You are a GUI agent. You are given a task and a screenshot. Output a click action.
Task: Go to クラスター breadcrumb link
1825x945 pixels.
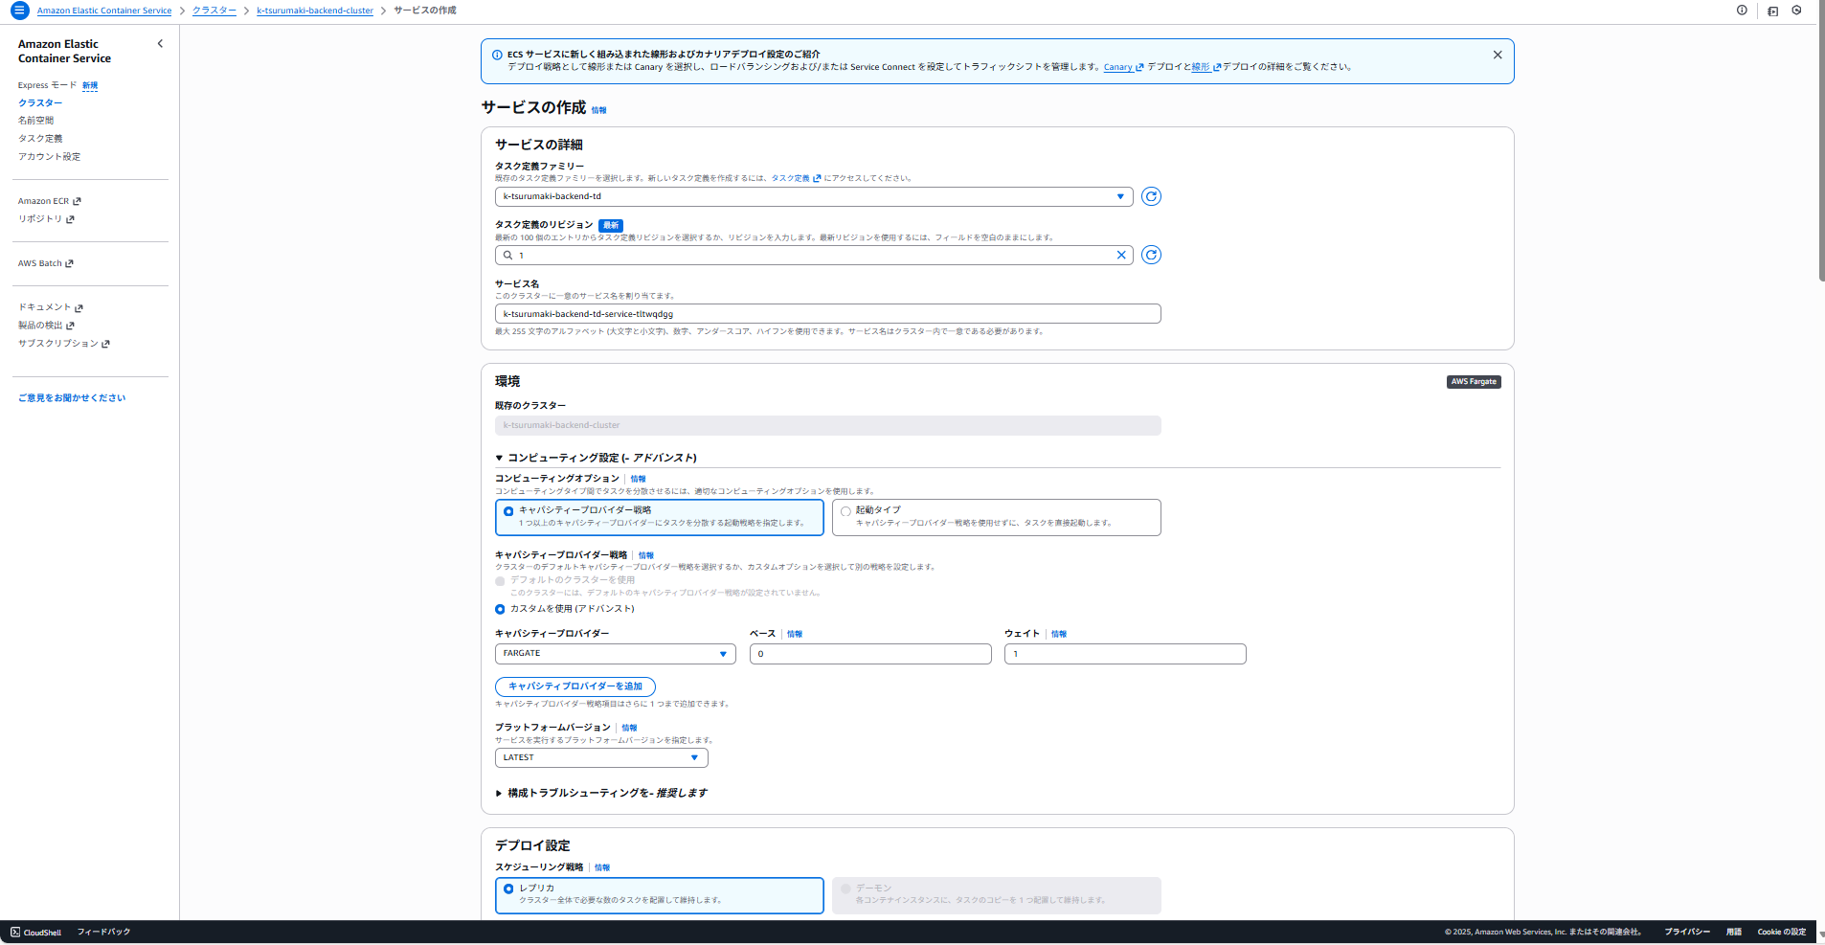coord(214,11)
